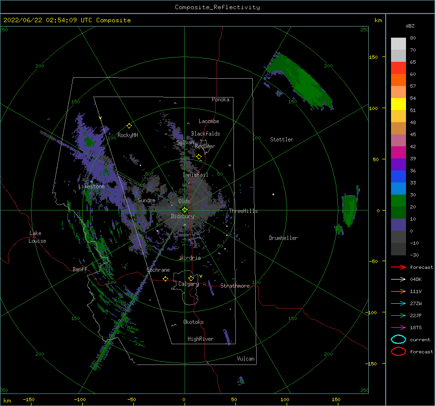Click the Okotoks label

tap(193, 322)
